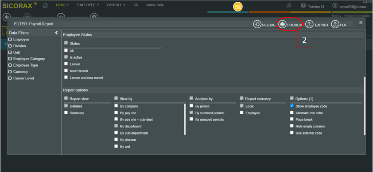Check the Leaver status checkbox
The width and height of the screenshot is (373, 172).
66,64
